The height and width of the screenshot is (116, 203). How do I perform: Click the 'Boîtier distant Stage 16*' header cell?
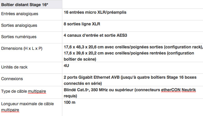tap(31, 4)
